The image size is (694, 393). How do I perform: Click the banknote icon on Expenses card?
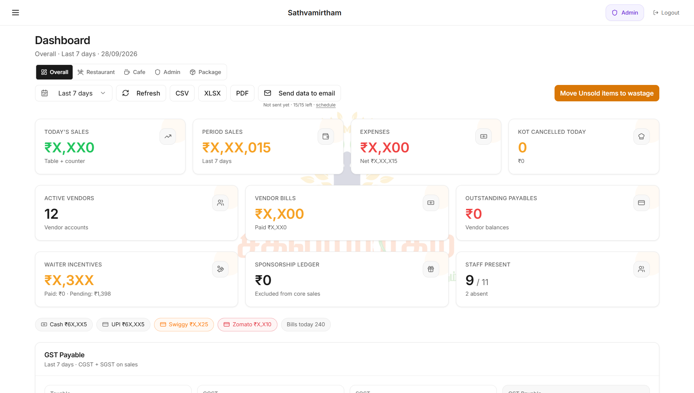pyautogui.click(x=484, y=136)
